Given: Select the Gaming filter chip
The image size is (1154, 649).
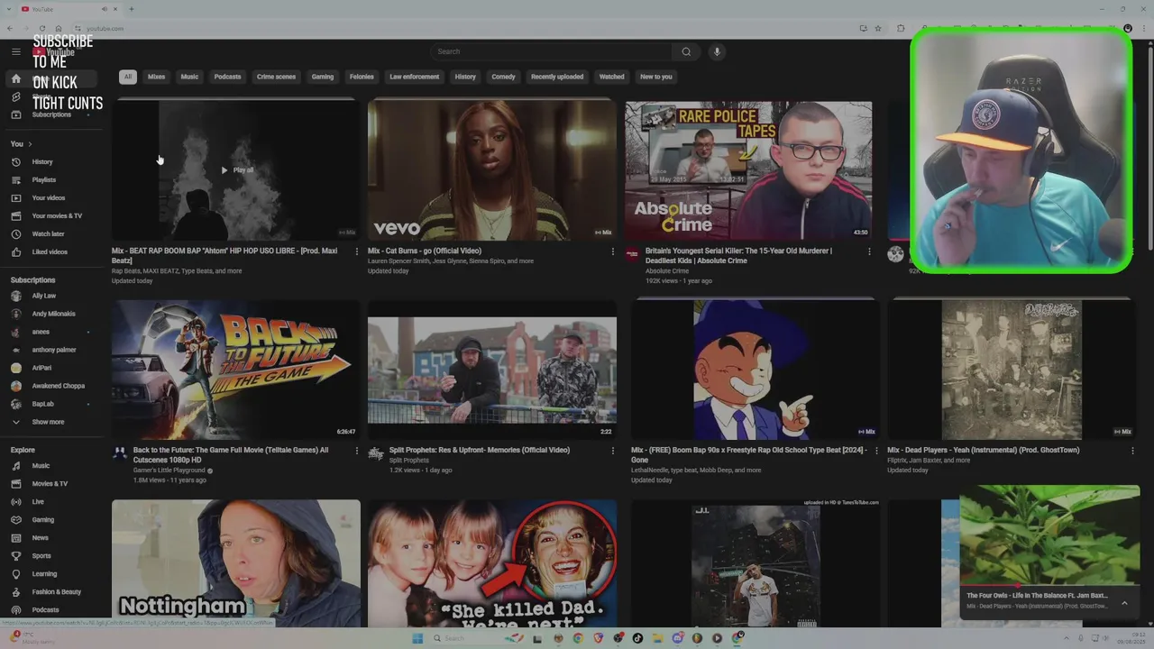Looking at the screenshot, I should (x=323, y=77).
